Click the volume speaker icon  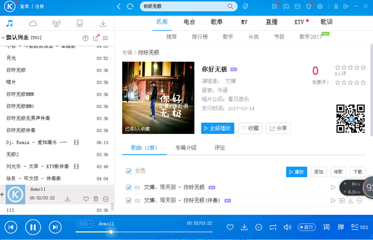287,227
